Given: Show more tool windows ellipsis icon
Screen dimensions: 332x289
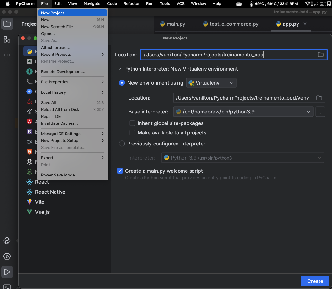Looking at the screenshot, I should click(x=7, y=55).
